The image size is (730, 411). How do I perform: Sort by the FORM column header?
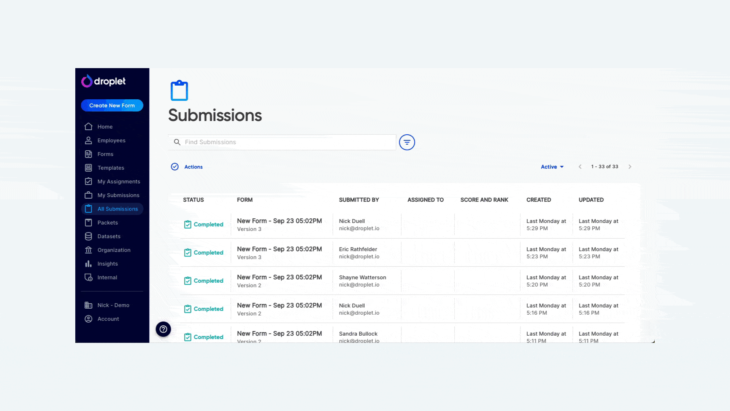(245, 200)
